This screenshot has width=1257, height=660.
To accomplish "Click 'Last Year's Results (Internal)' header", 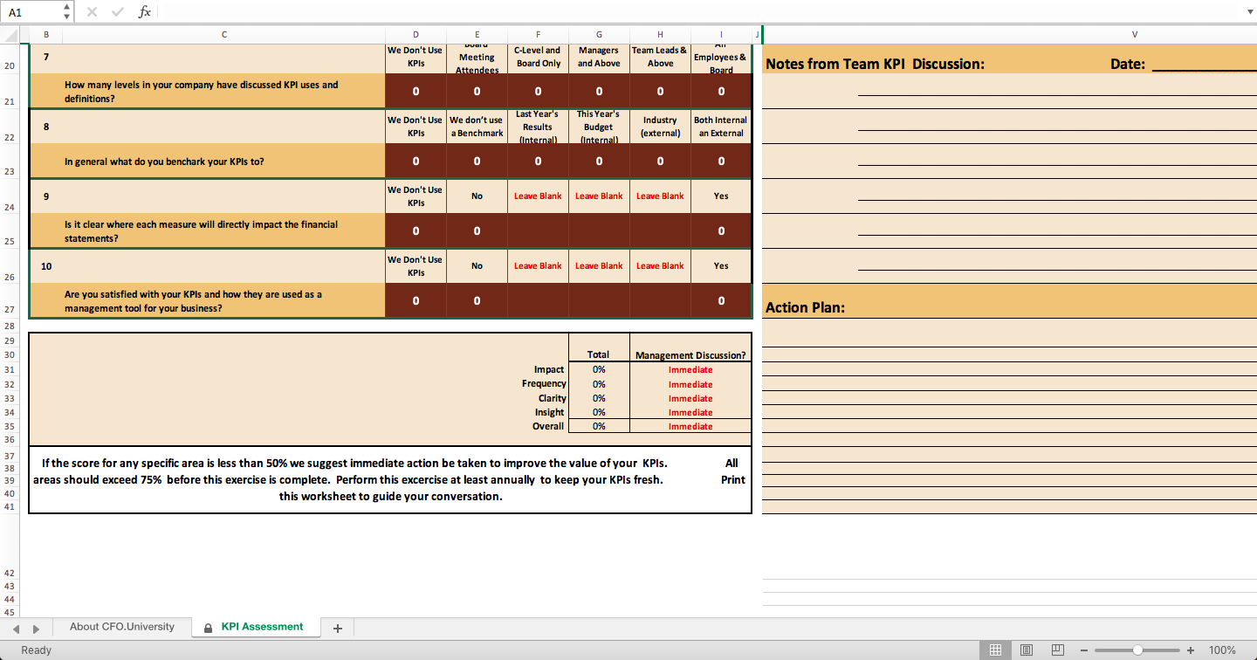I will tap(538, 127).
